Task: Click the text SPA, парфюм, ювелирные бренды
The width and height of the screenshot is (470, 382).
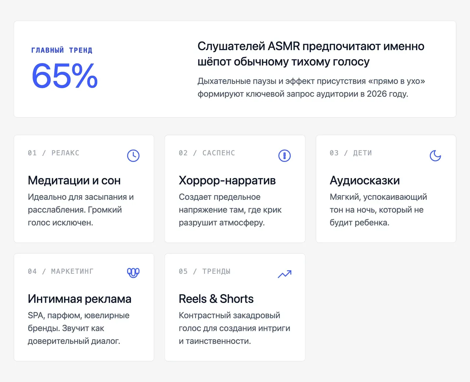Action: pyautogui.click(x=79, y=328)
